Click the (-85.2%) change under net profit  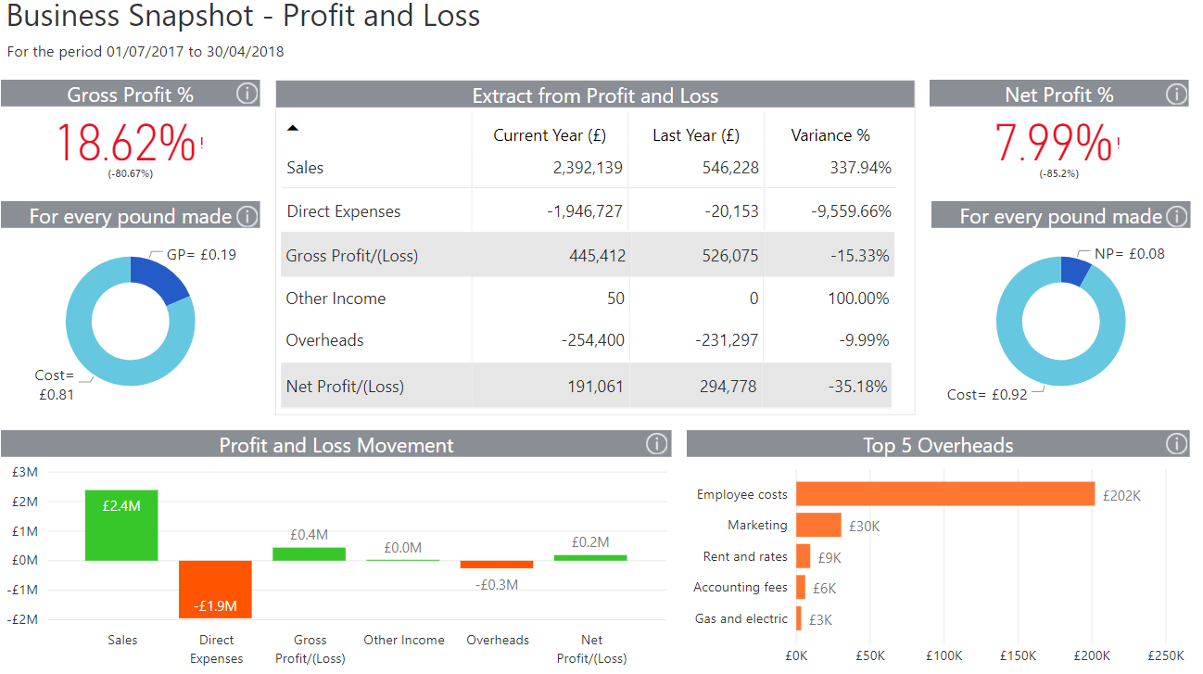[1058, 173]
